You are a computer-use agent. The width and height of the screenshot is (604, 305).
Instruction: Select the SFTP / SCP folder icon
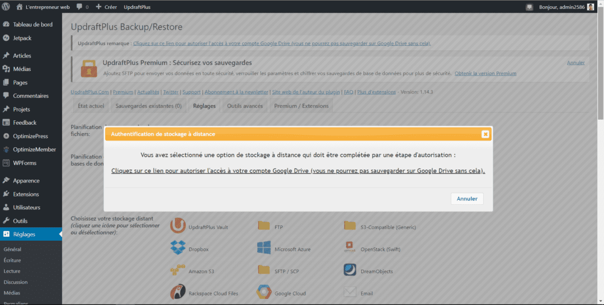coord(264,270)
